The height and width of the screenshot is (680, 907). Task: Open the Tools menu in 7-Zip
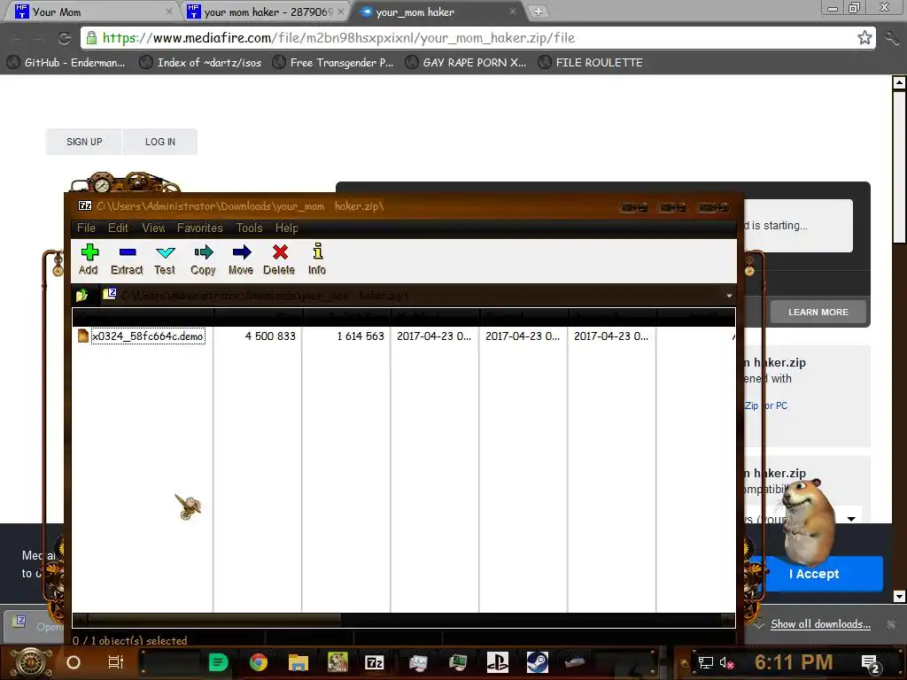point(249,228)
